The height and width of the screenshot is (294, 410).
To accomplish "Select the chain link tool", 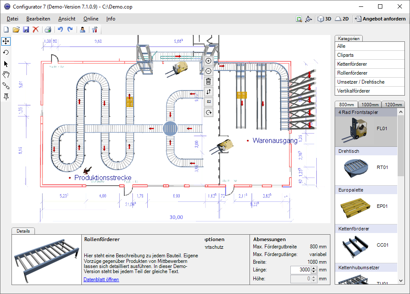I will (x=6, y=86).
